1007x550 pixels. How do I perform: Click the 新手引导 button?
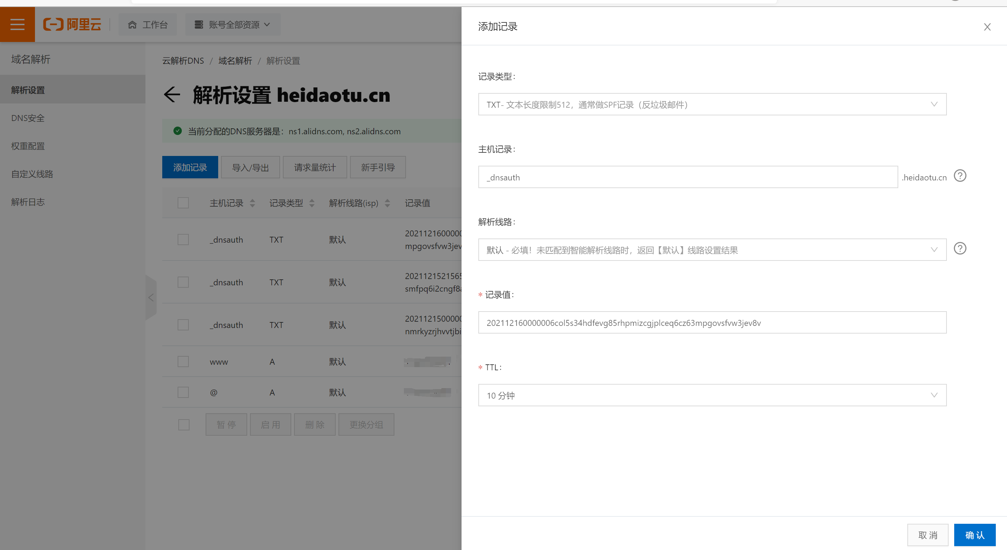pyautogui.click(x=378, y=167)
